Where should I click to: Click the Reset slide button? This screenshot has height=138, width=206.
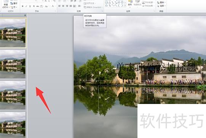tap(14, 3)
